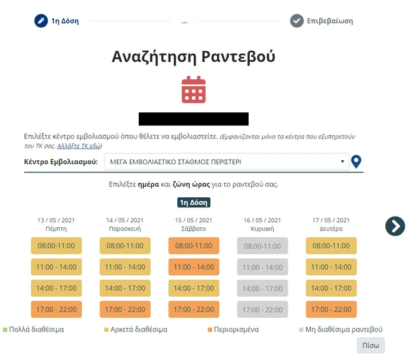Screen dimensions: 406x359
Task: Click the checkmark icon beside Επιβεβαίωση
Action: 297,21
